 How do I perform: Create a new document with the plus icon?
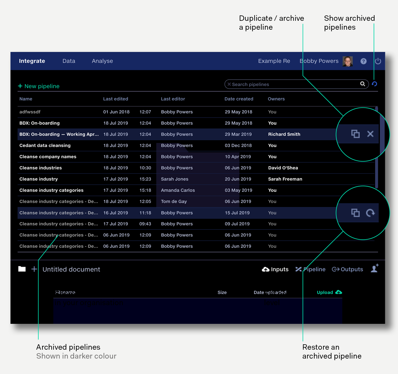click(34, 269)
